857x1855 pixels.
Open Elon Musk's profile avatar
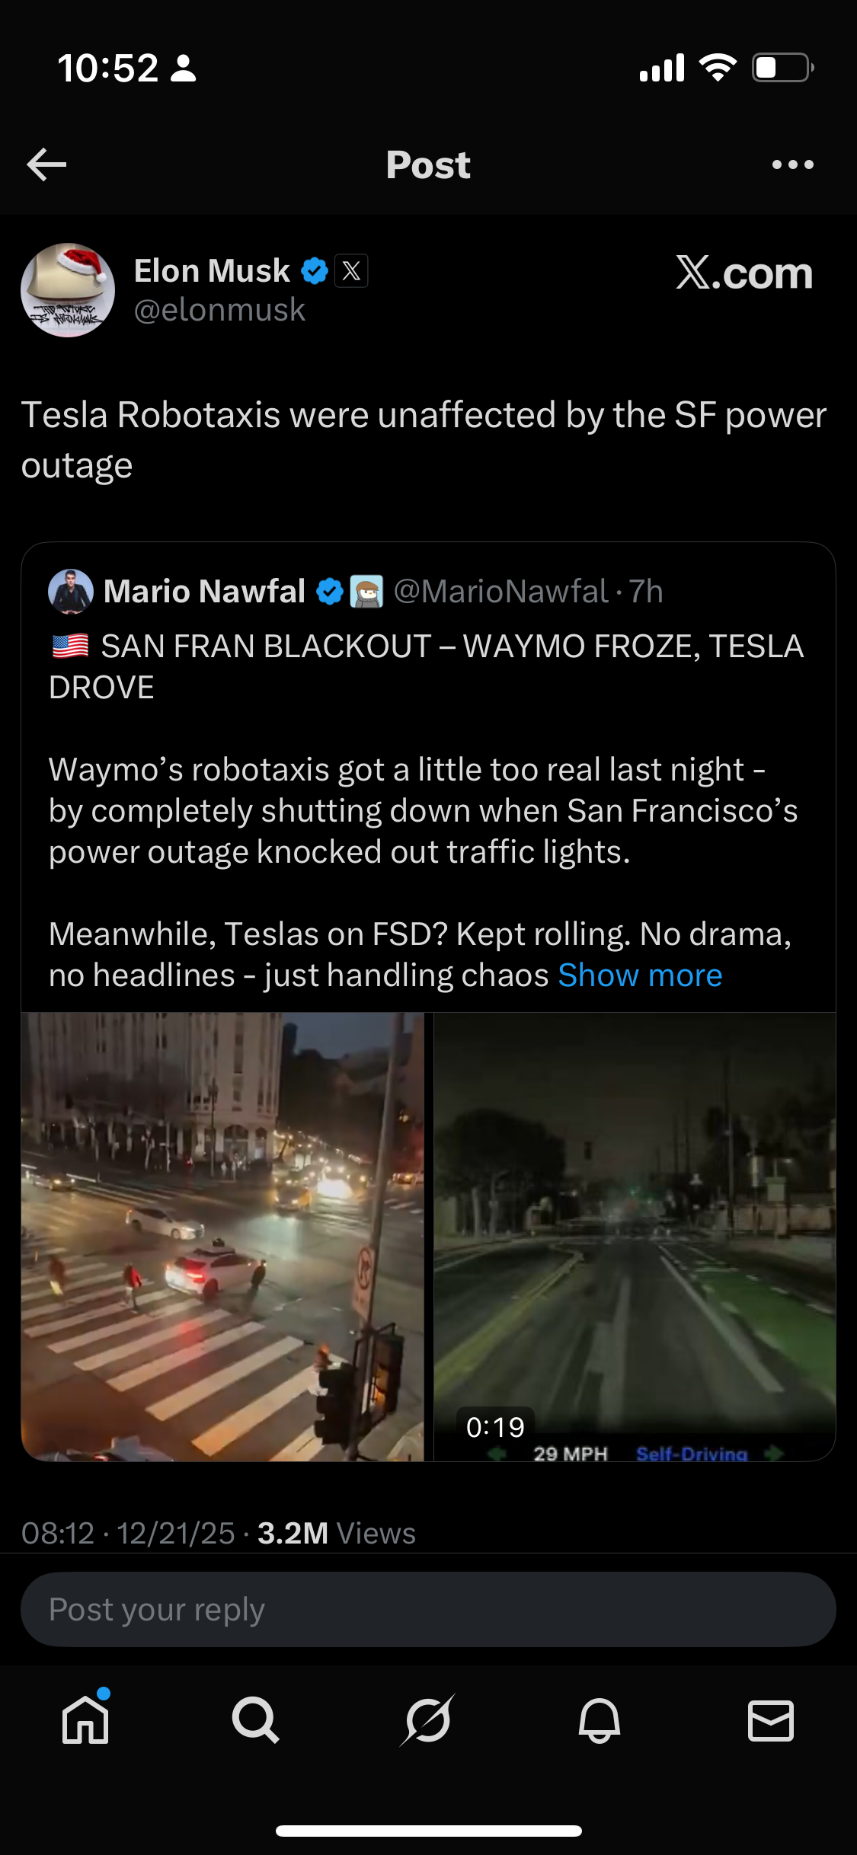68,290
